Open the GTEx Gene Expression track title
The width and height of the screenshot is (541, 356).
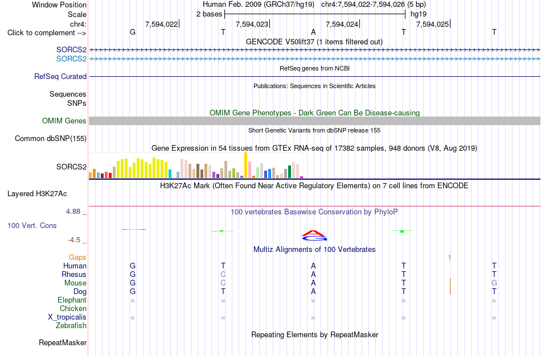pos(314,148)
